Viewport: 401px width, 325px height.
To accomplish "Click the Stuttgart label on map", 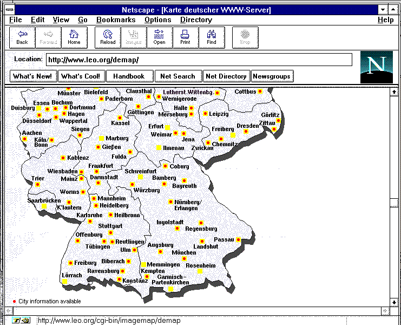I will (x=110, y=226).
